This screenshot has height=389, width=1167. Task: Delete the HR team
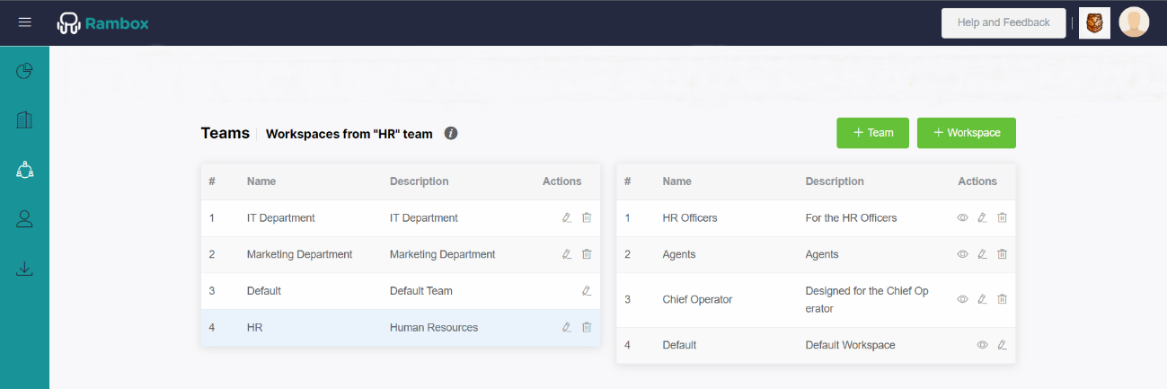coord(587,327)
